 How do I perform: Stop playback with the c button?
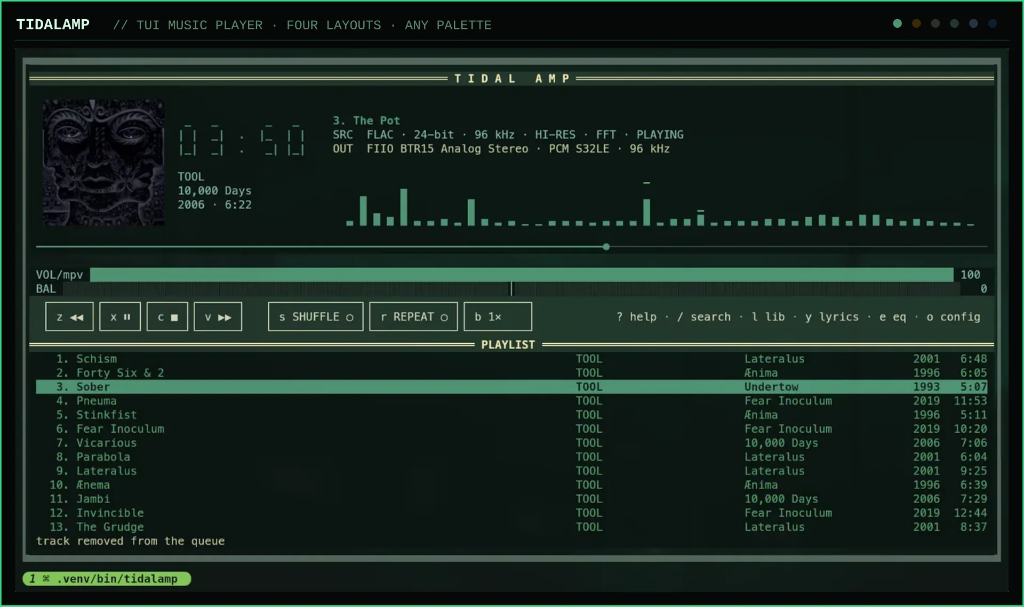coord(167,317)
